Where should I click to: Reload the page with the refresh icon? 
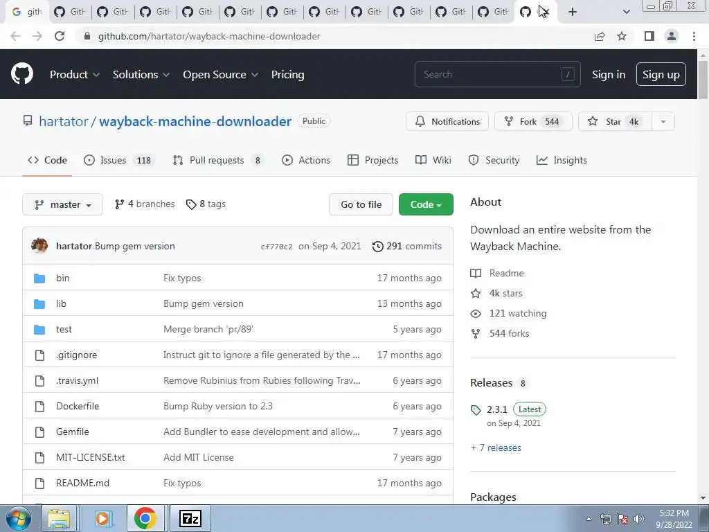pos(60,36)
